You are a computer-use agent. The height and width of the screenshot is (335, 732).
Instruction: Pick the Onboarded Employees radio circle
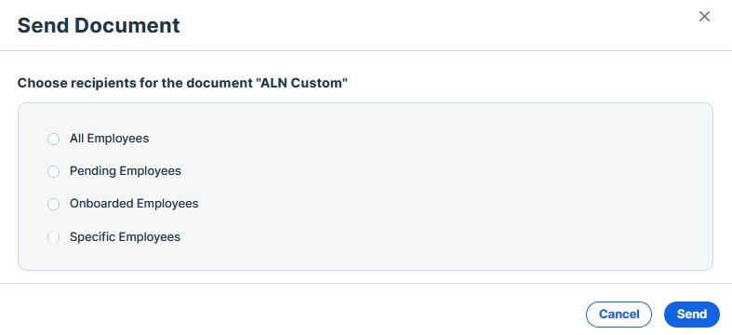54,205
